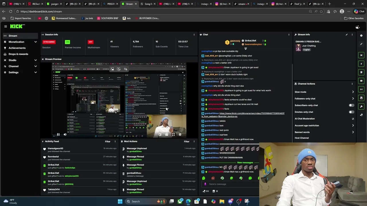Screen dimensions: 367x206
Task: Toggle Emotes-only chat switch
Action: click(x=351, y=112)
